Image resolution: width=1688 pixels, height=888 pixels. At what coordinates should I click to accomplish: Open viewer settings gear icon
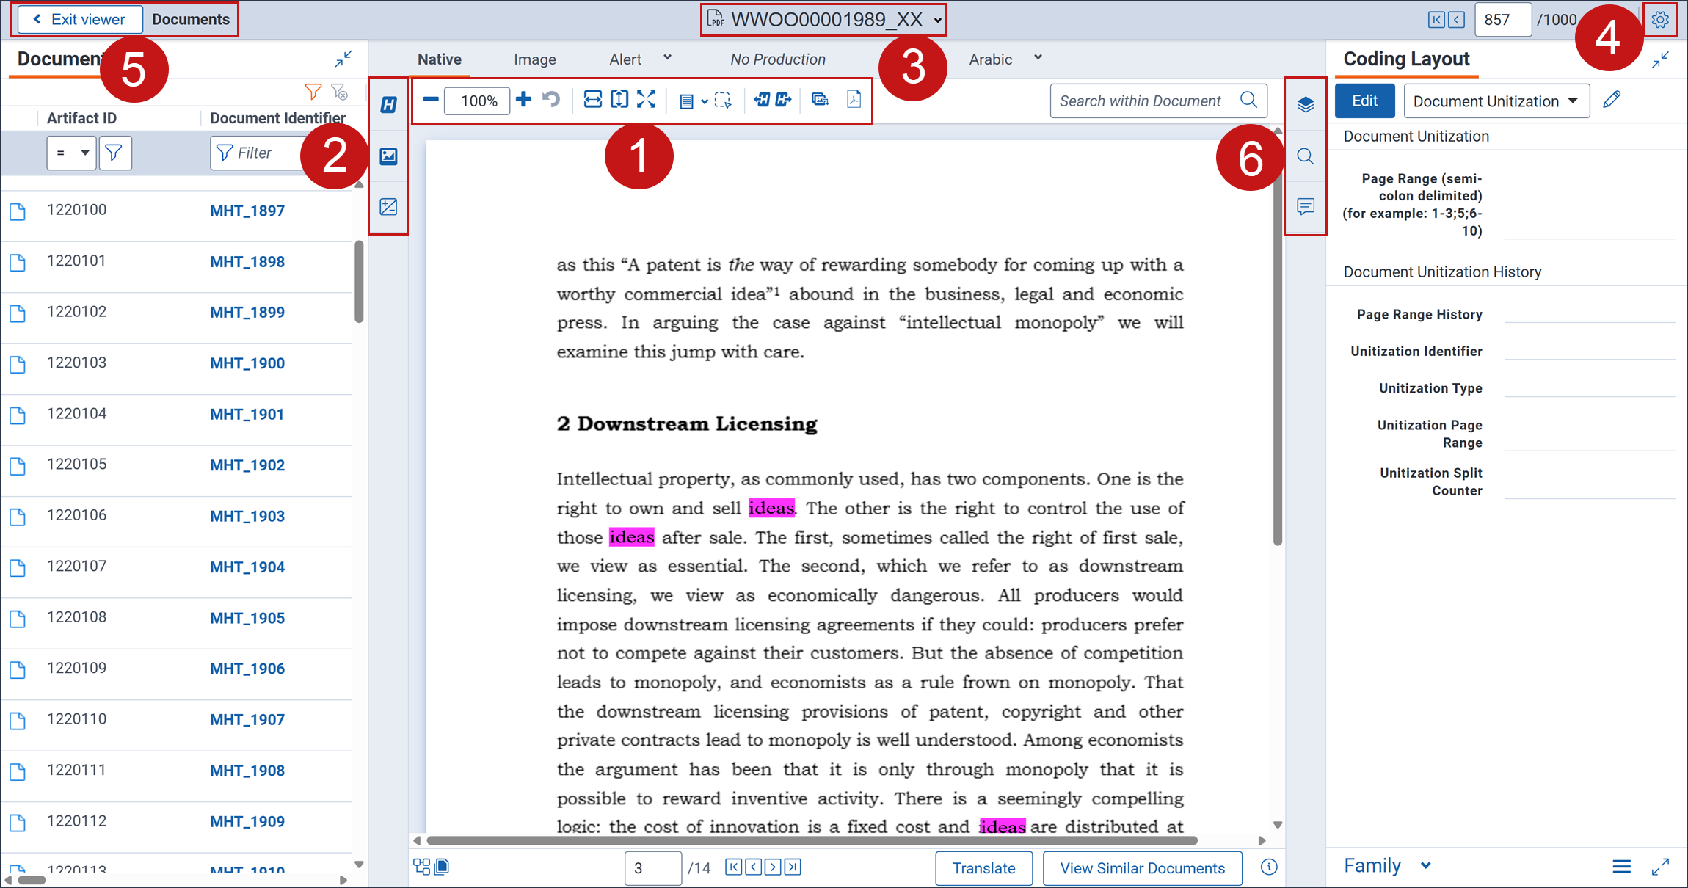click(x=1660, y=20)
